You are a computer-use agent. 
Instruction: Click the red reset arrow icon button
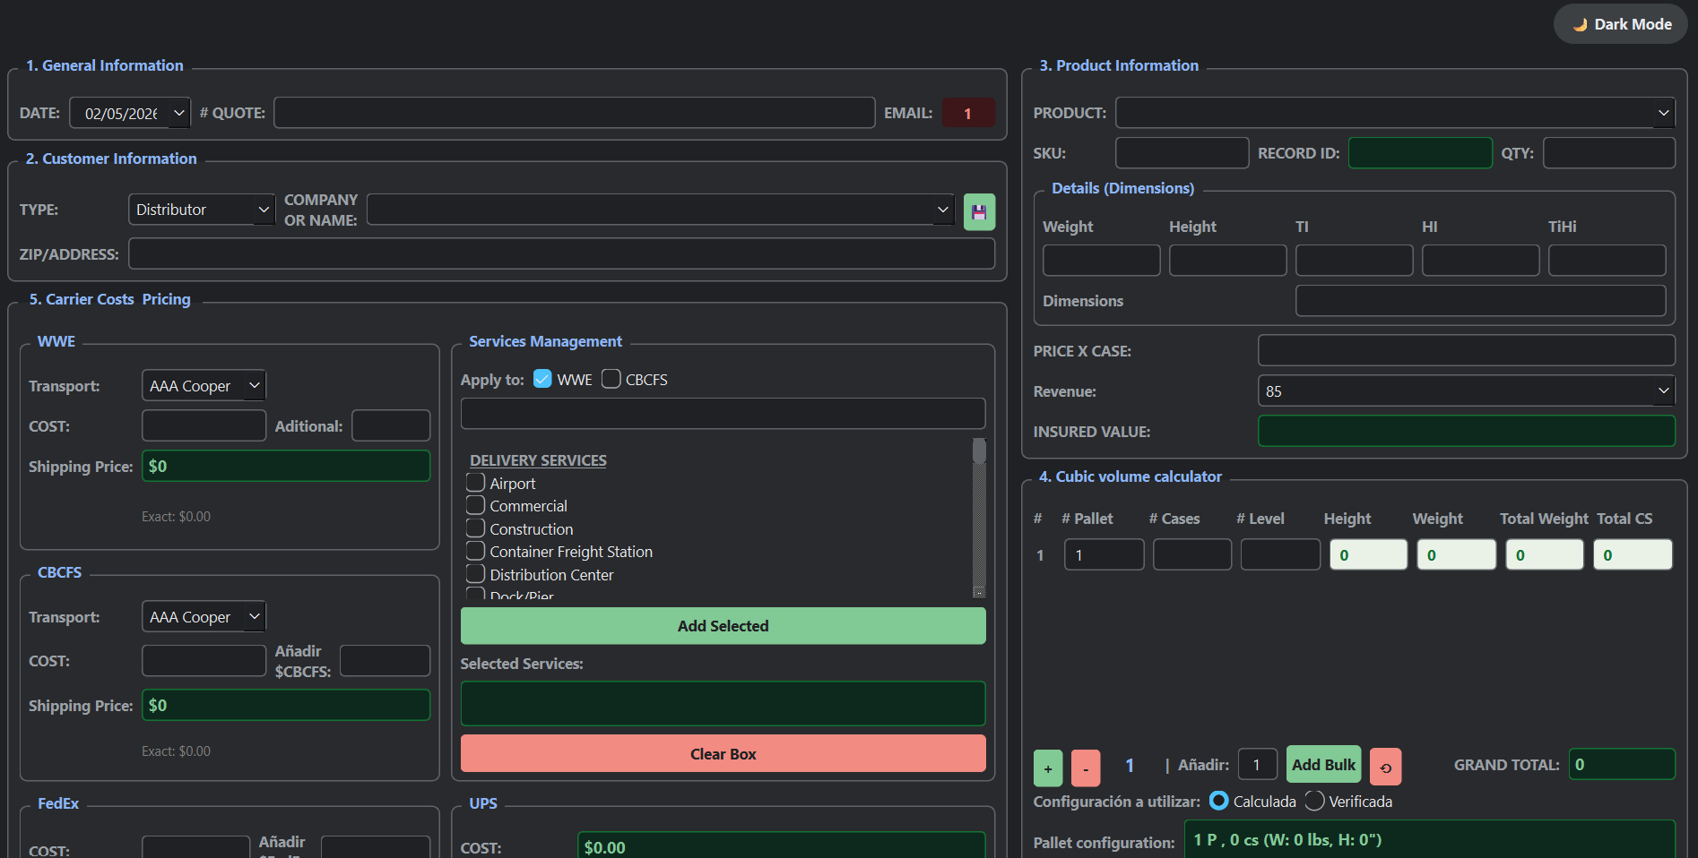(1385, 767)
